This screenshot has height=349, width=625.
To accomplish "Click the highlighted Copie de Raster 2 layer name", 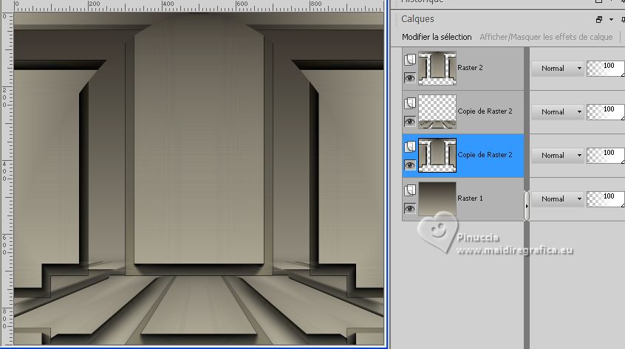I will point(485,155).
